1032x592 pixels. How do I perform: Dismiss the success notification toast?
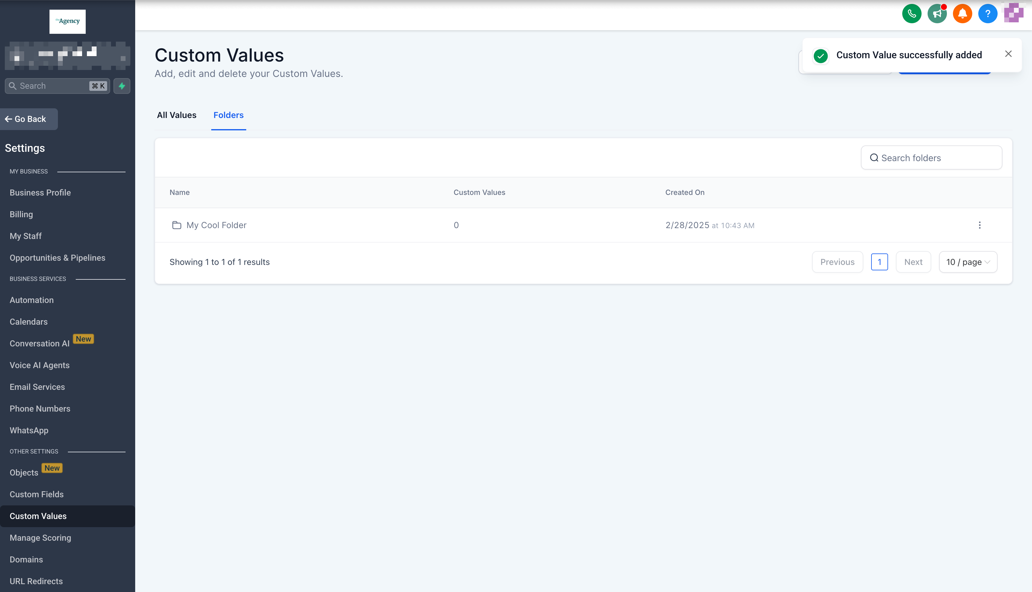point(1008,54)
